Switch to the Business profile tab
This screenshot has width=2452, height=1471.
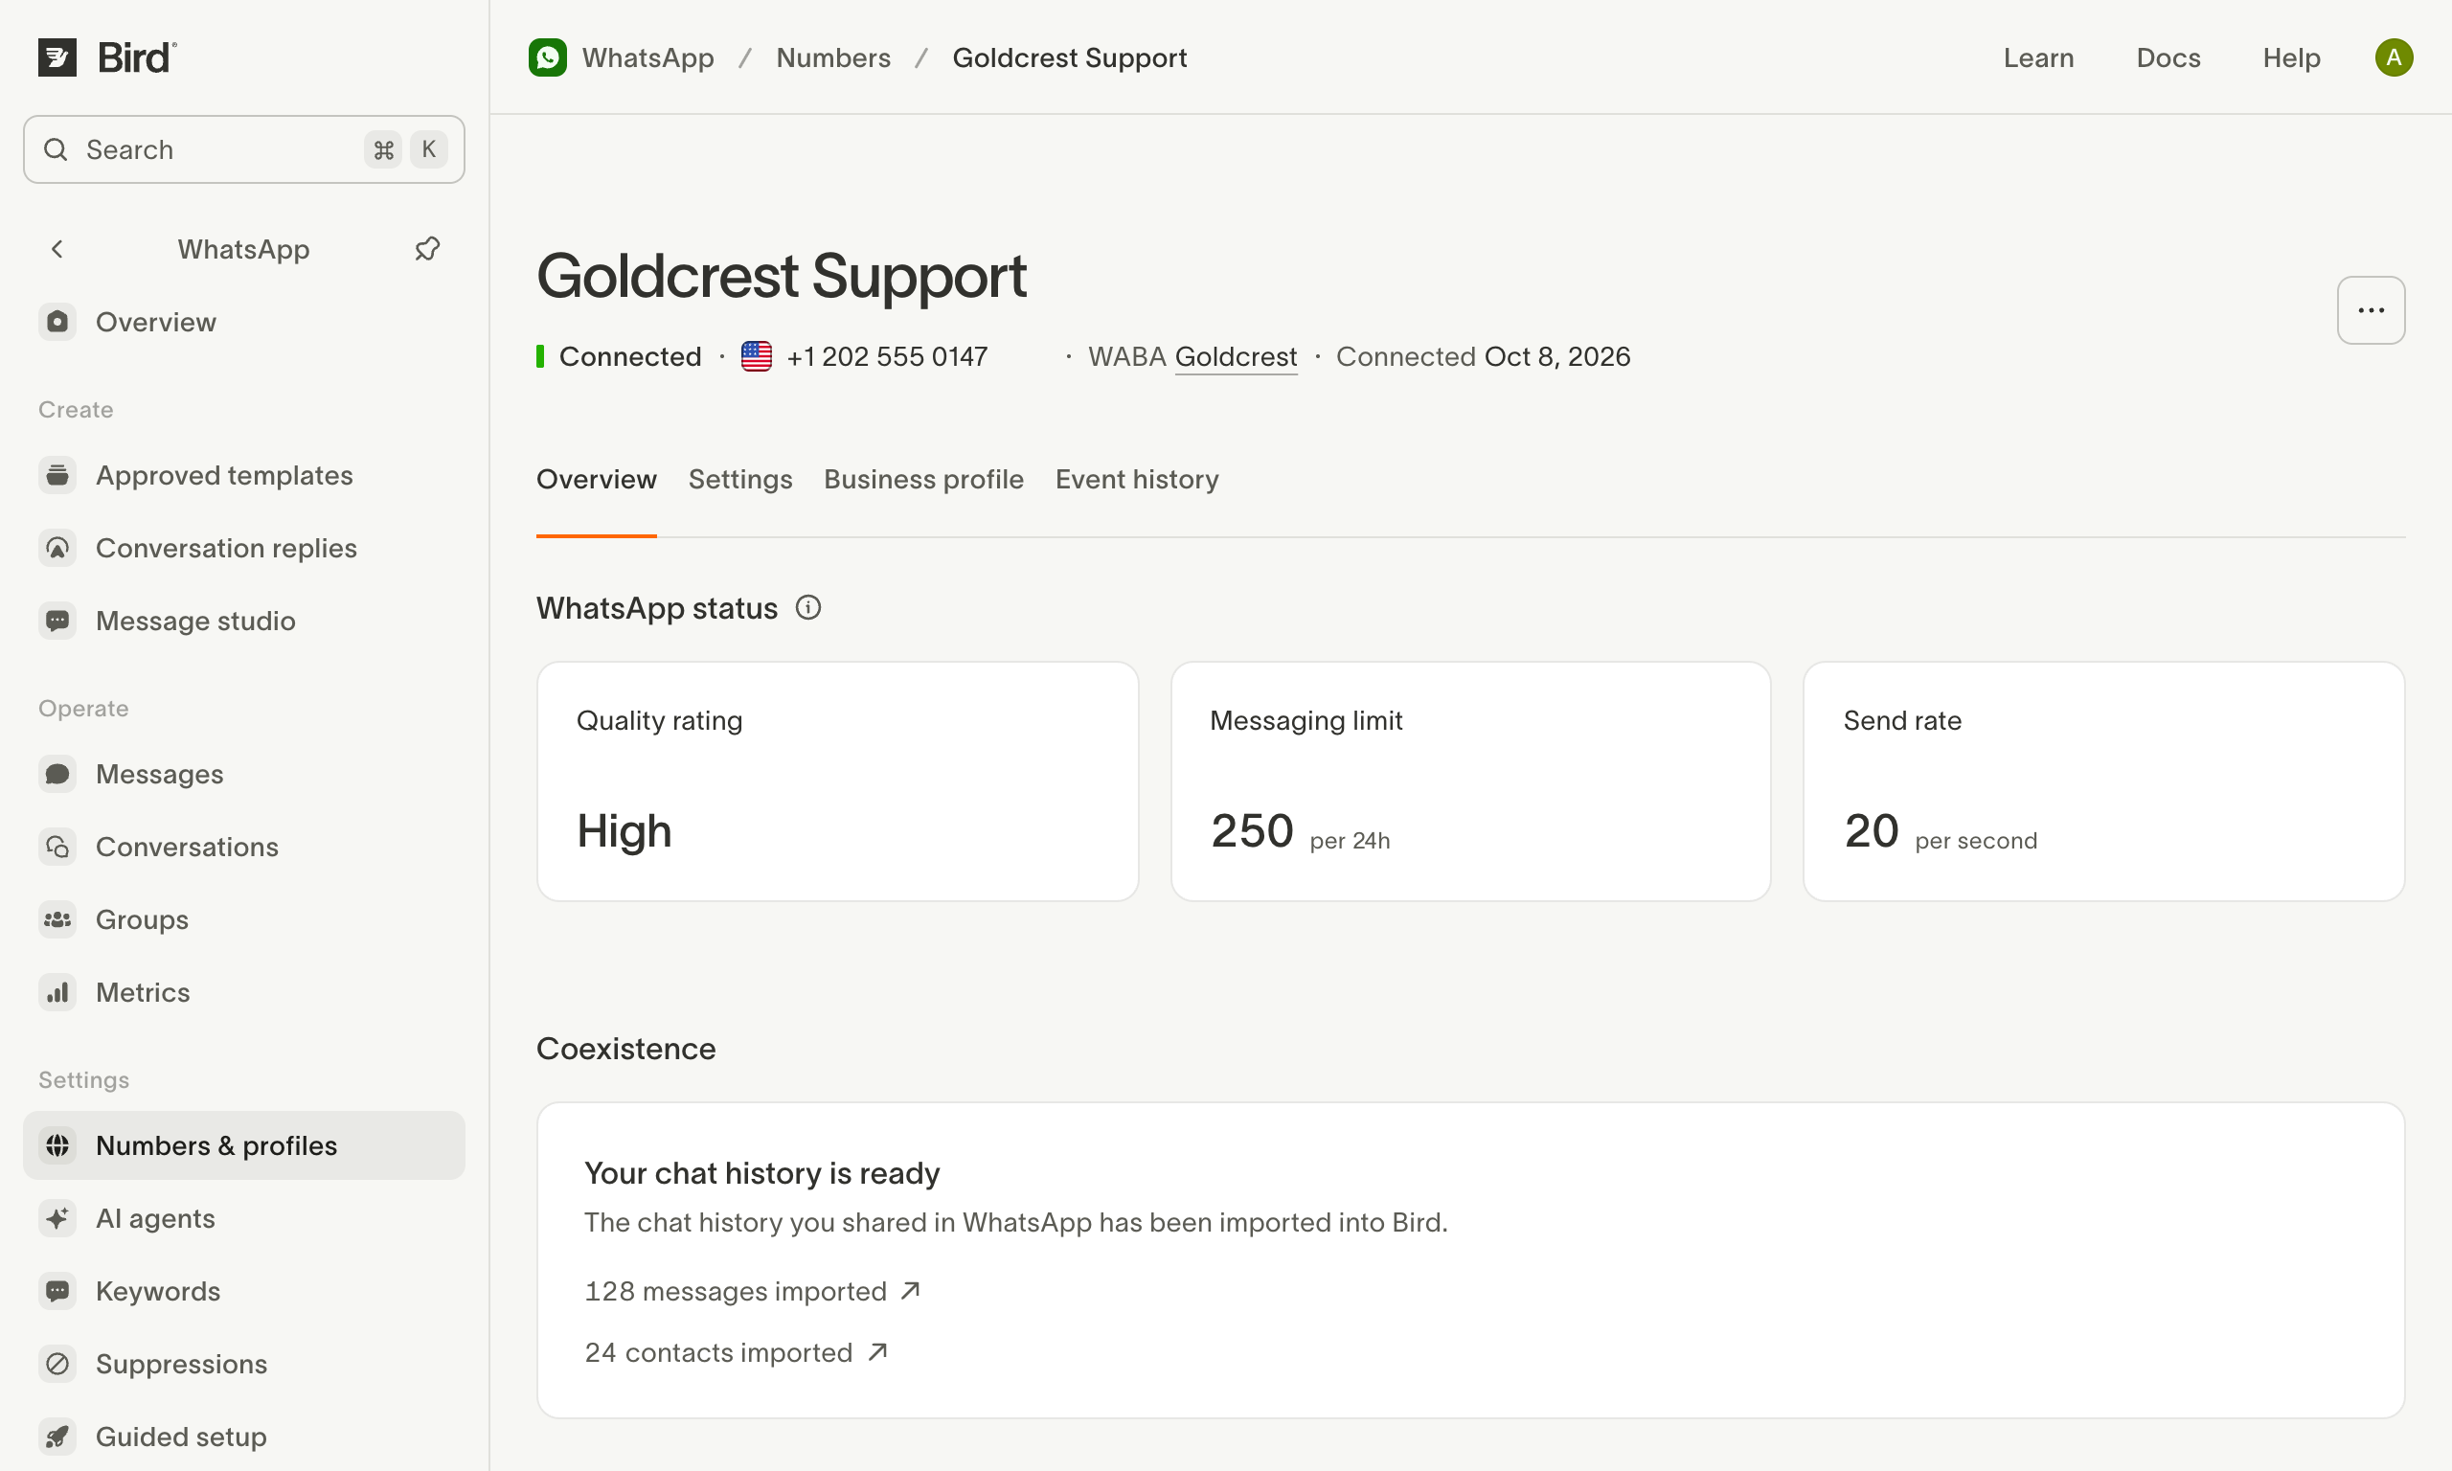923,480
